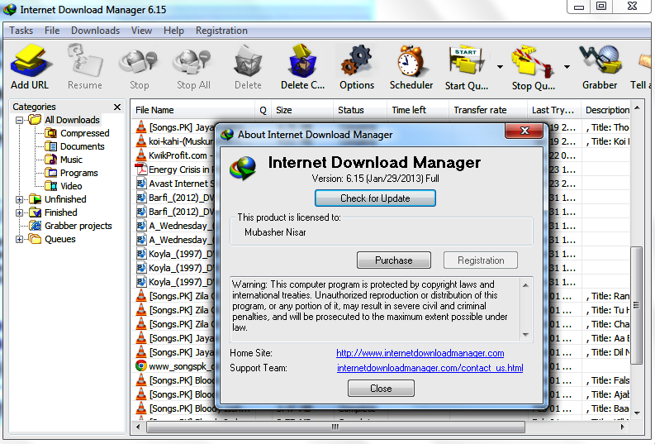Sort by File Name column header
The width and height of the screenshot is (655, 444).
(193, 110)
